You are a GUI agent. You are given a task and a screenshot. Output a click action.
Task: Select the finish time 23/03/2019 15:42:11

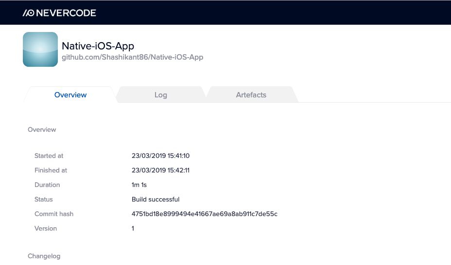click(160, 171)
